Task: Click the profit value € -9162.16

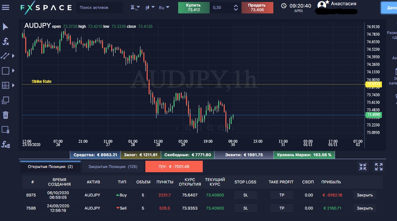Action: pyautogui.click(x=332, y=195)
